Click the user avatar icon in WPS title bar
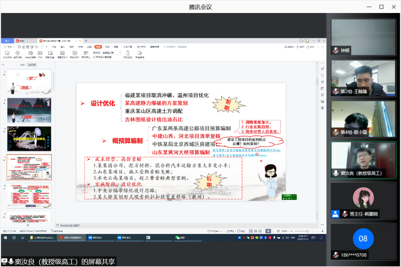 click(307, 41)
